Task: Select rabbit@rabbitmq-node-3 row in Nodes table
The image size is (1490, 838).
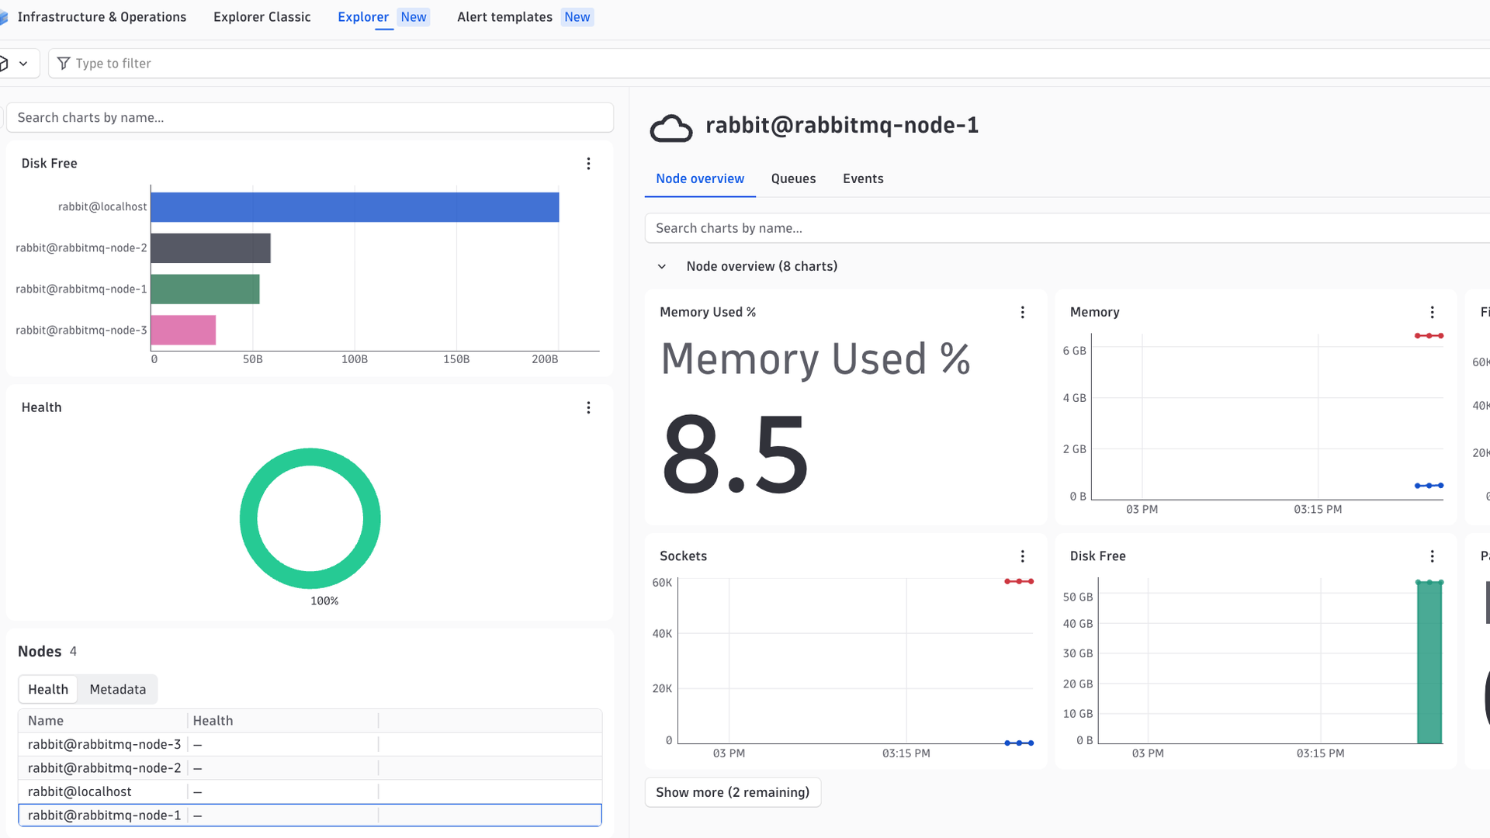Action: [310, 744]
